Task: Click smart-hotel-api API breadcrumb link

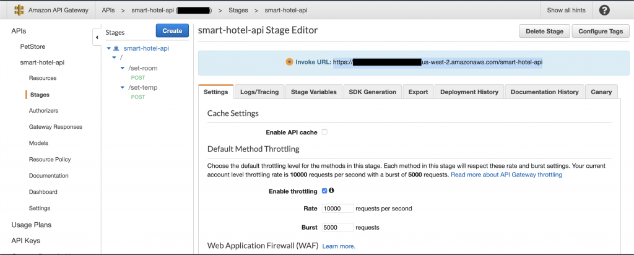Action: tap(172, 10)
